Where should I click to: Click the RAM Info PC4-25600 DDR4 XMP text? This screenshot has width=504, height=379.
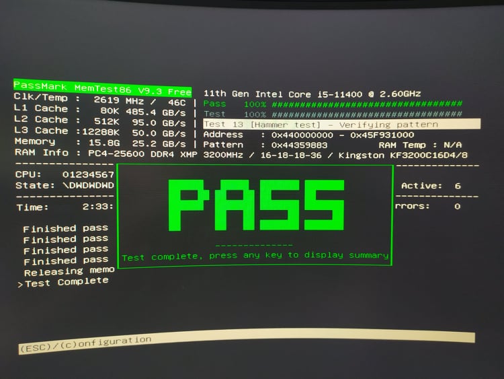(106, 153)
